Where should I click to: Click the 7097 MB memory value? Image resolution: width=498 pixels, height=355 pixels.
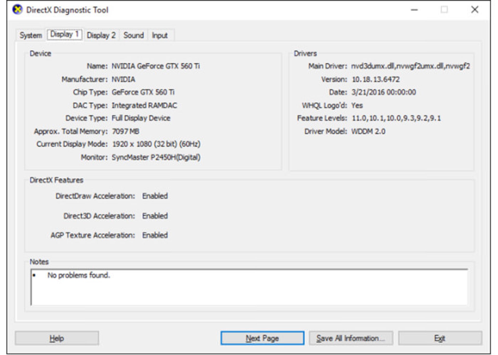125,131
